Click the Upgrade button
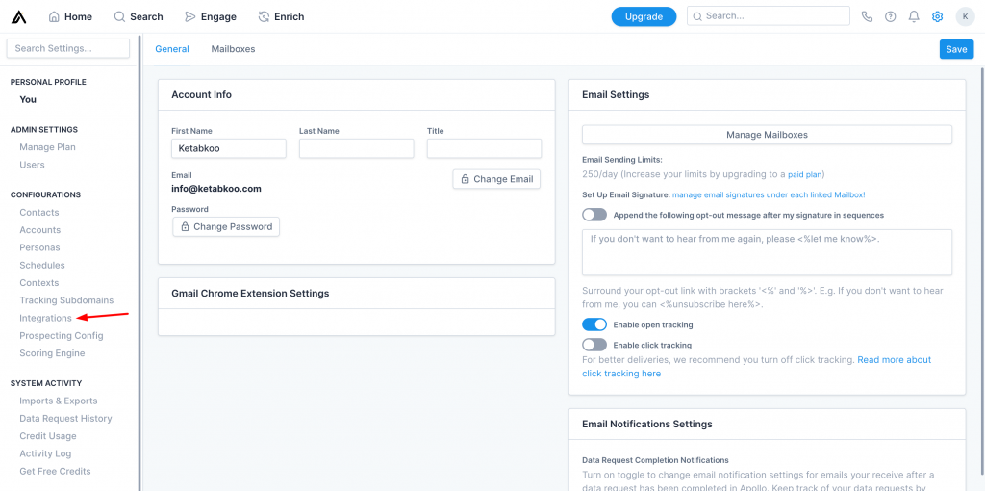 click(x=644, y=16)
